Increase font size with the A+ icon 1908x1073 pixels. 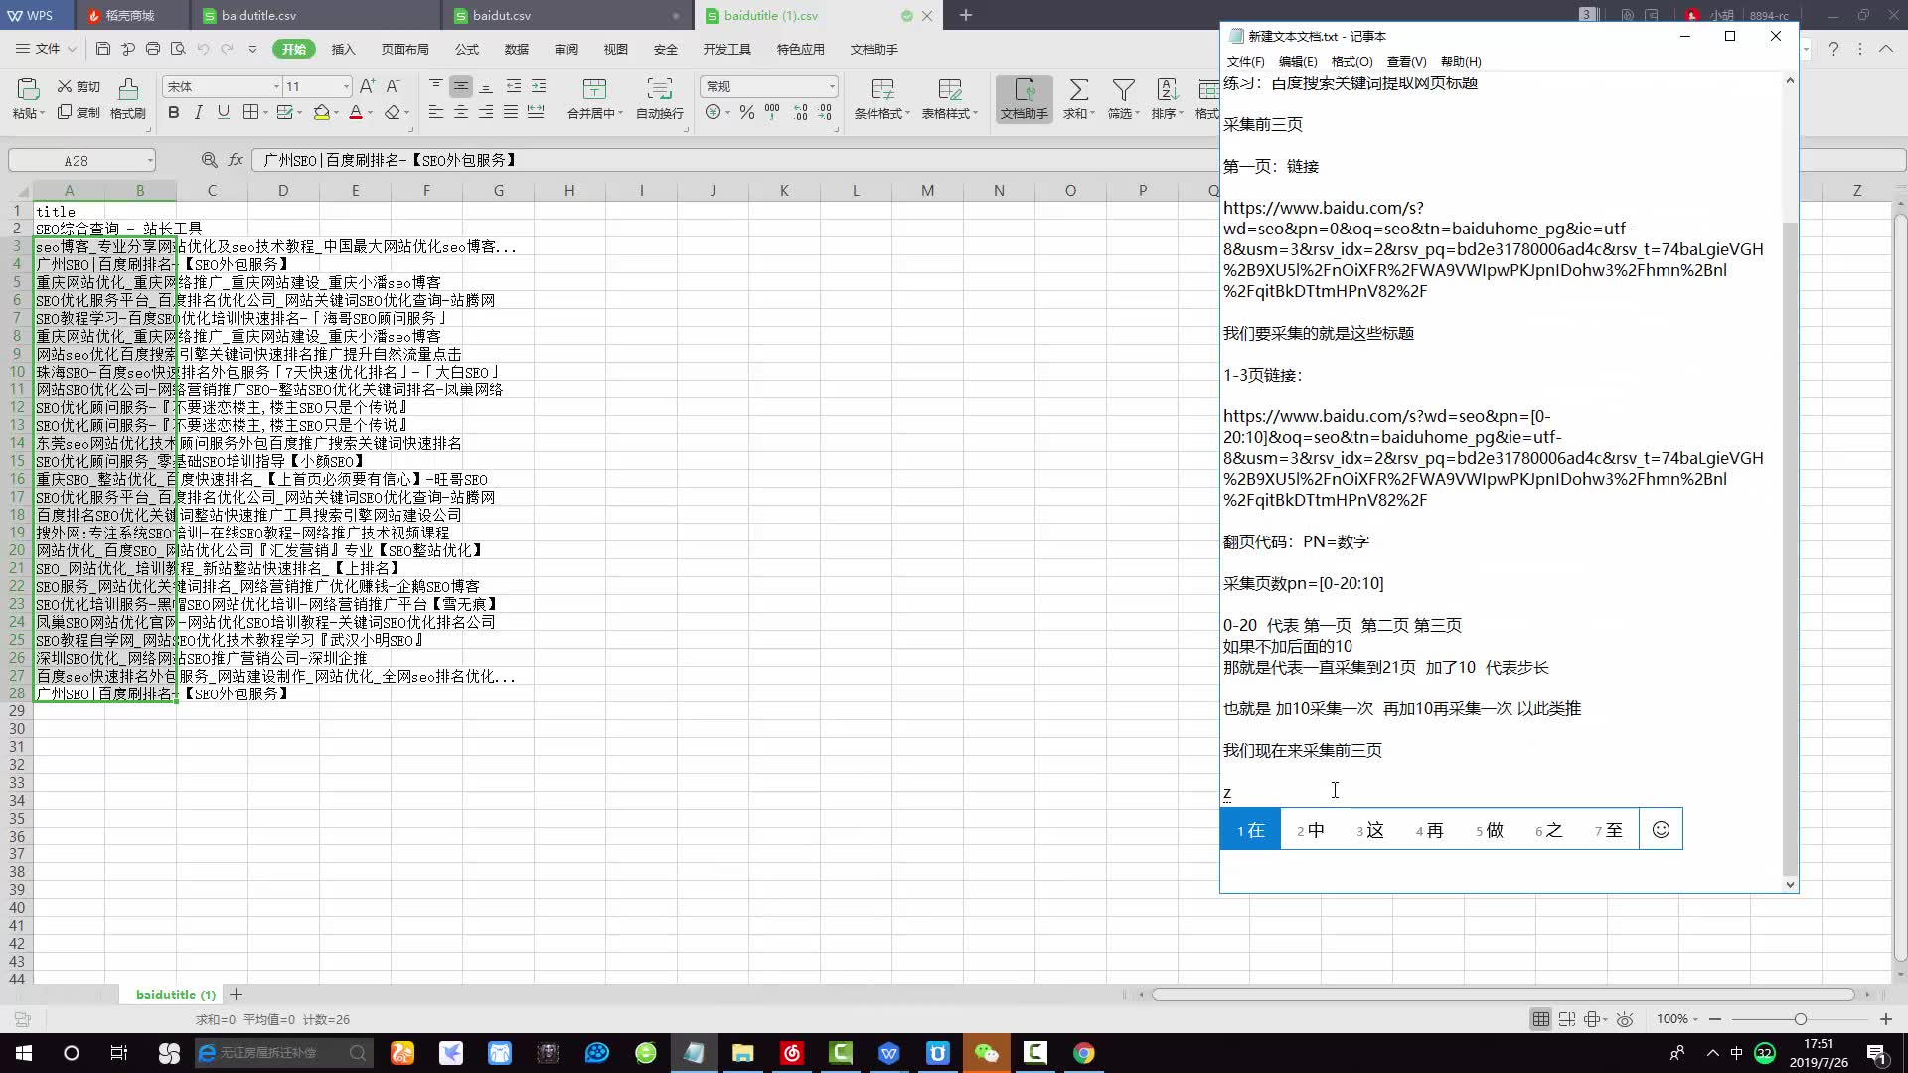[x=368, y=86]
